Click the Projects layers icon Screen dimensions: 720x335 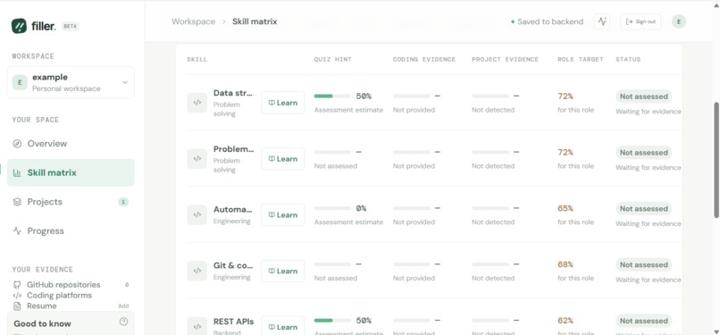[x=17, y=202]
